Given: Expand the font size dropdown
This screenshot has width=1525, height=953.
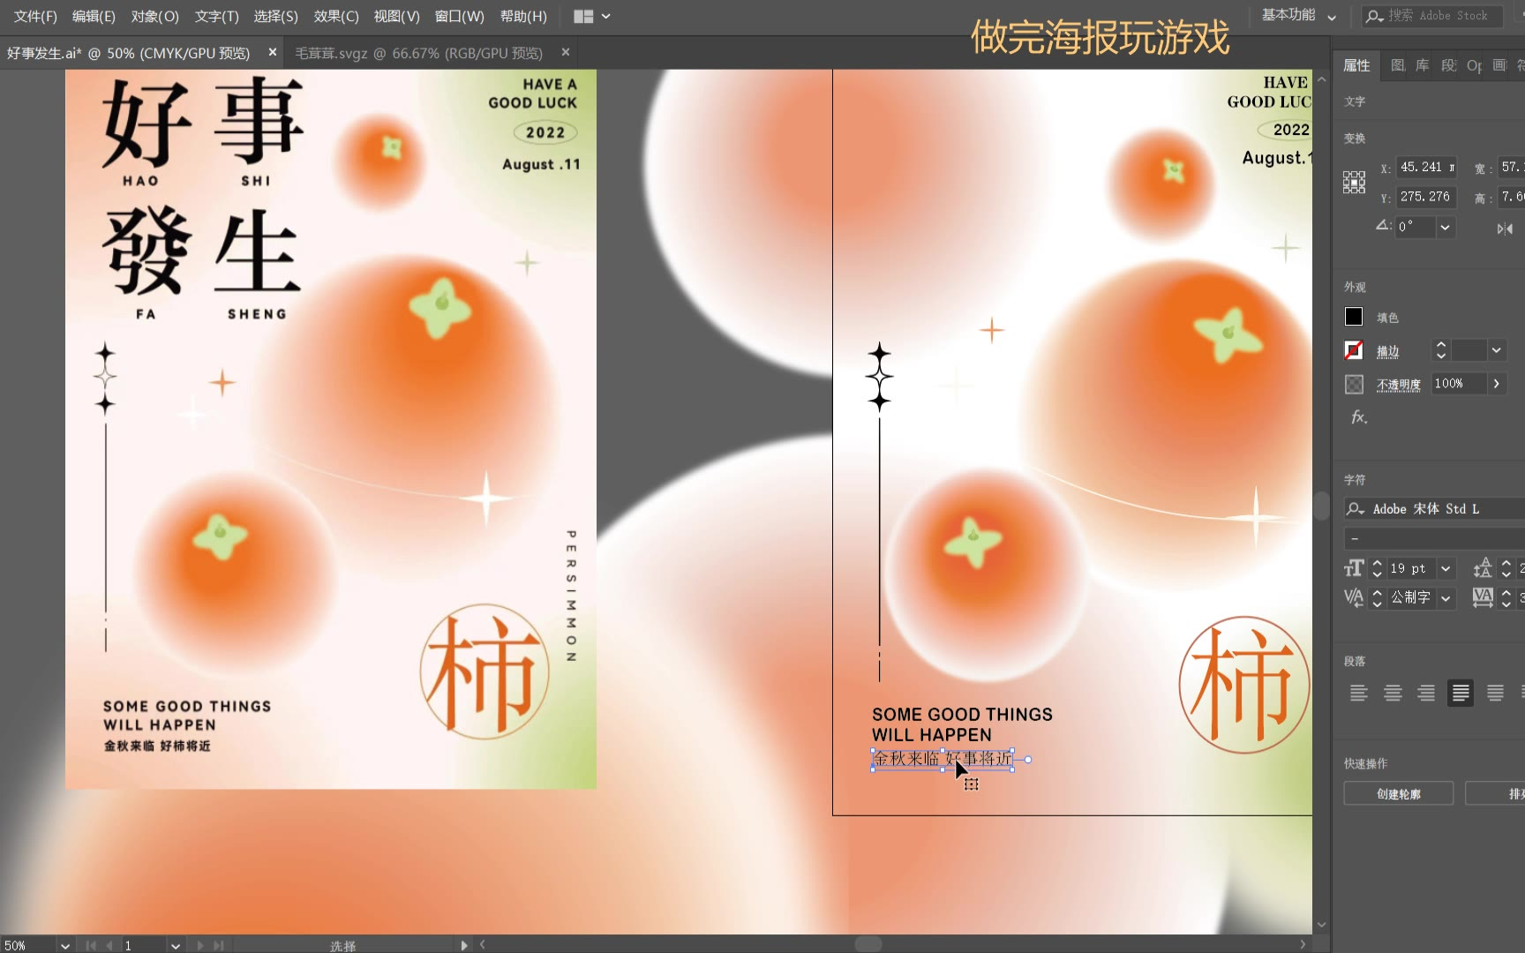Looking at the screenshot, I should [x=1446, y=569].
